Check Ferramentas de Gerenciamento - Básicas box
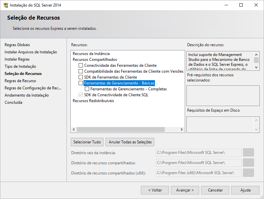 (81, 83)
